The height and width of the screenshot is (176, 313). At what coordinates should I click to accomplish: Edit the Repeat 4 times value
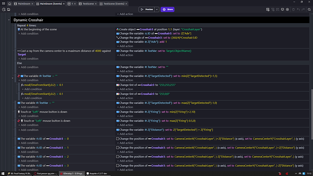coord(27,25)
